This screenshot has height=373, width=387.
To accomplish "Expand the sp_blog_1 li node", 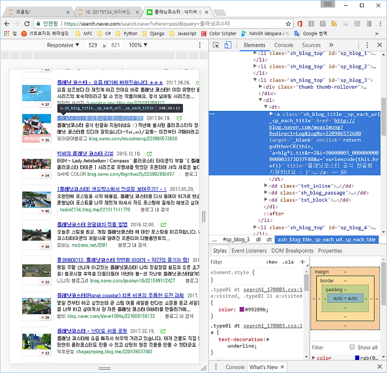I will pos(255,53).
